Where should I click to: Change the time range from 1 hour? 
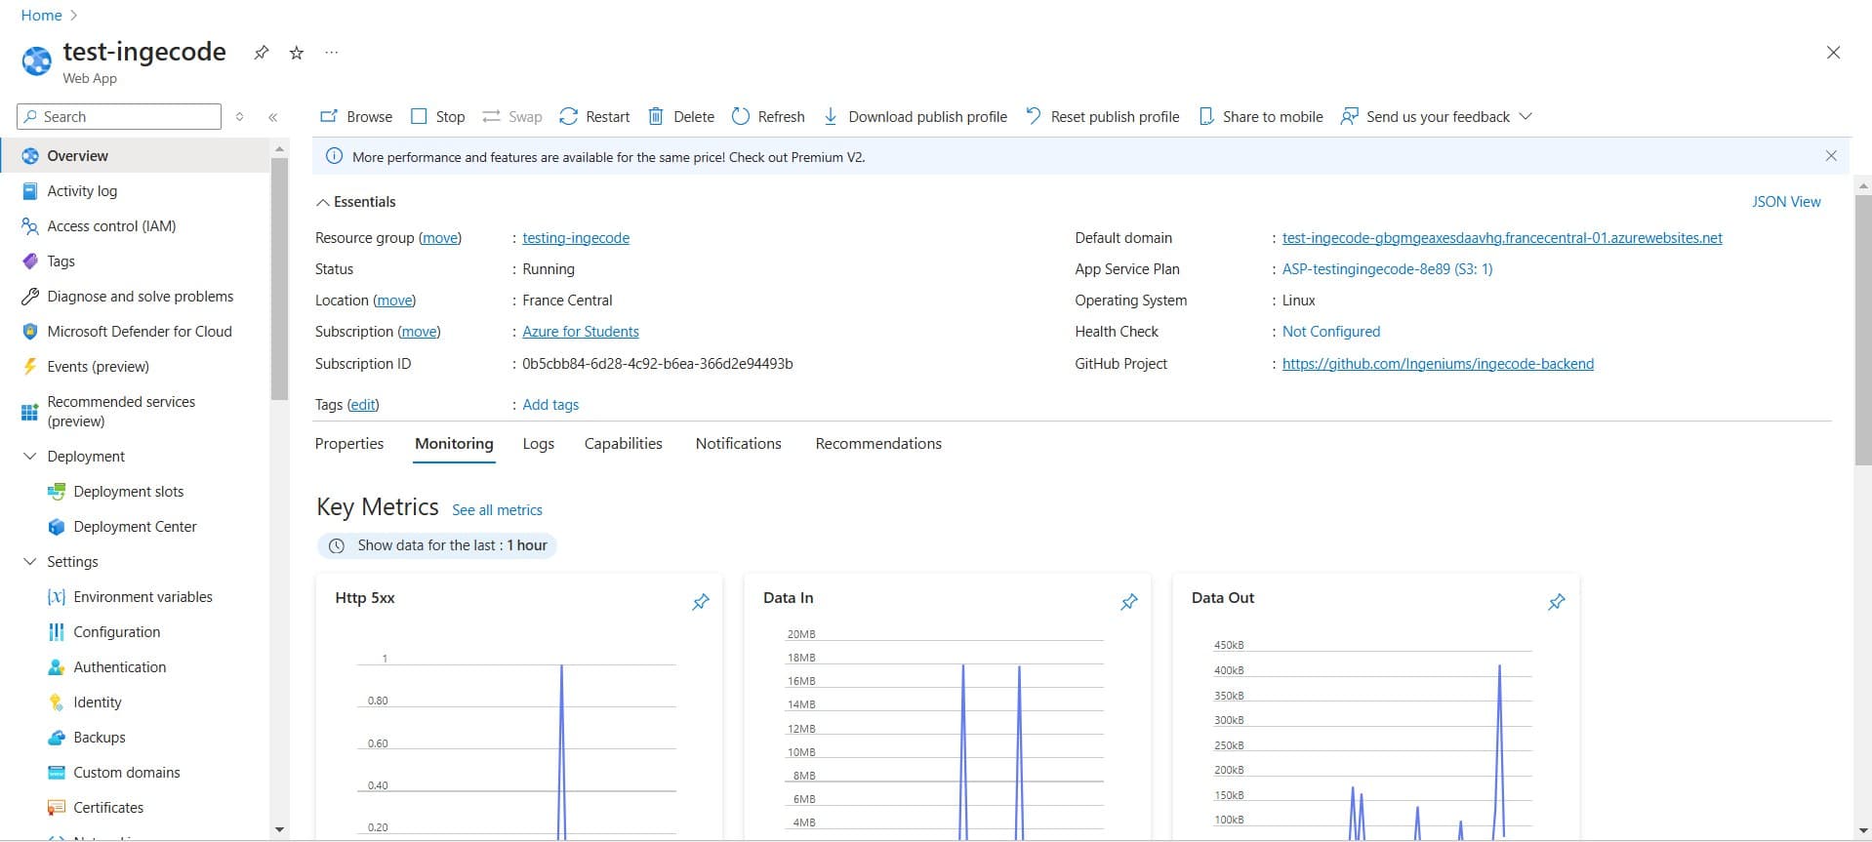tap(437, 545)
